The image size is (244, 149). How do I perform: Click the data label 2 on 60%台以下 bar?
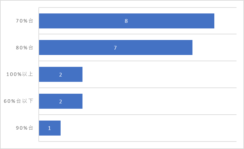tap(61, 102)
